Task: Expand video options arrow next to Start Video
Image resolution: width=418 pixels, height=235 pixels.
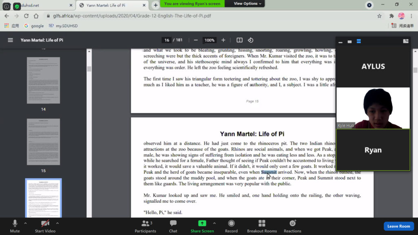Action: click(57, 223)
